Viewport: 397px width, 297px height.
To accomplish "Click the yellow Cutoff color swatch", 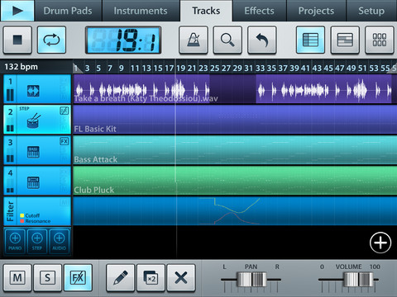I will click(22, 215).
